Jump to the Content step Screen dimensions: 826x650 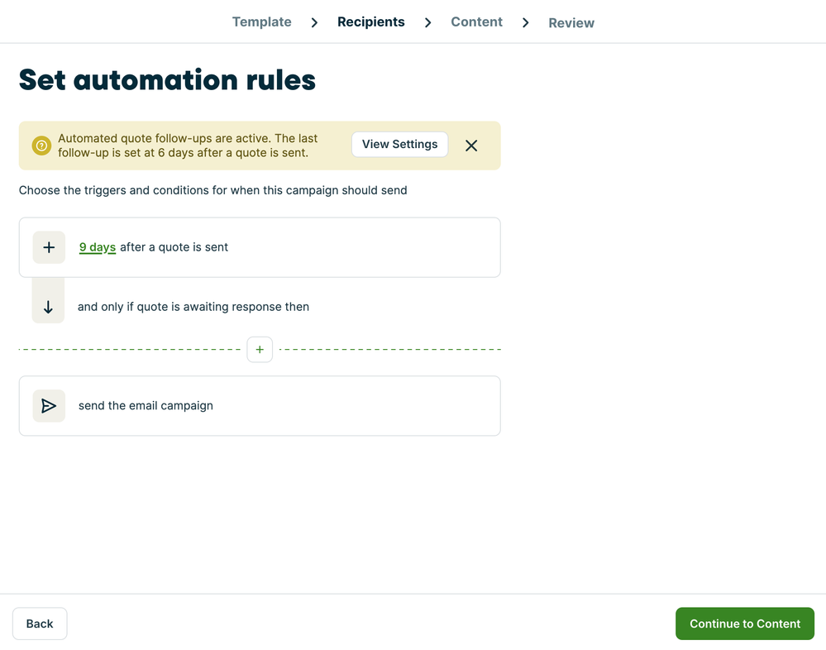pos(476,22)
